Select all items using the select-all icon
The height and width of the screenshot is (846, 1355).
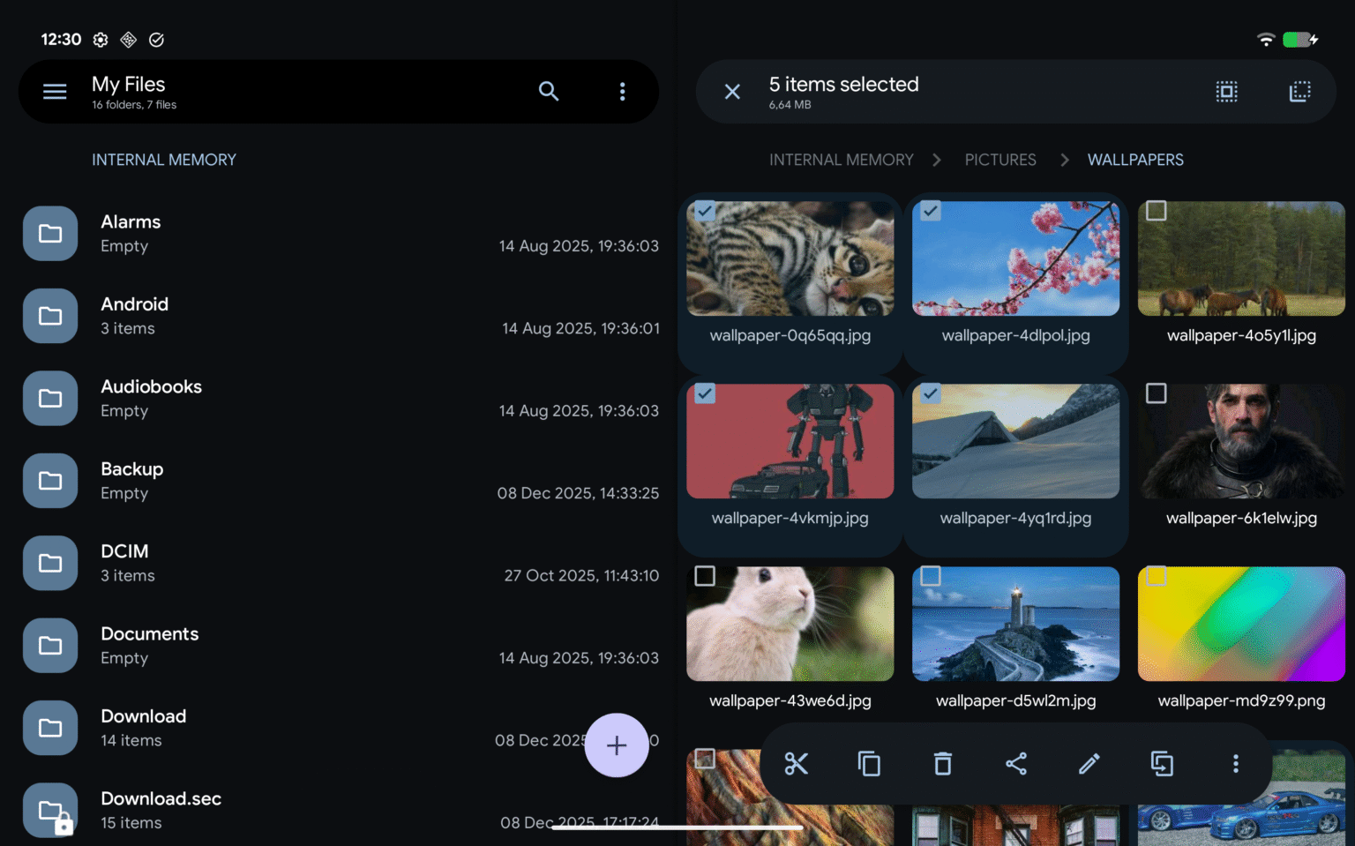pyautogui.click(x=1227, y=91)
